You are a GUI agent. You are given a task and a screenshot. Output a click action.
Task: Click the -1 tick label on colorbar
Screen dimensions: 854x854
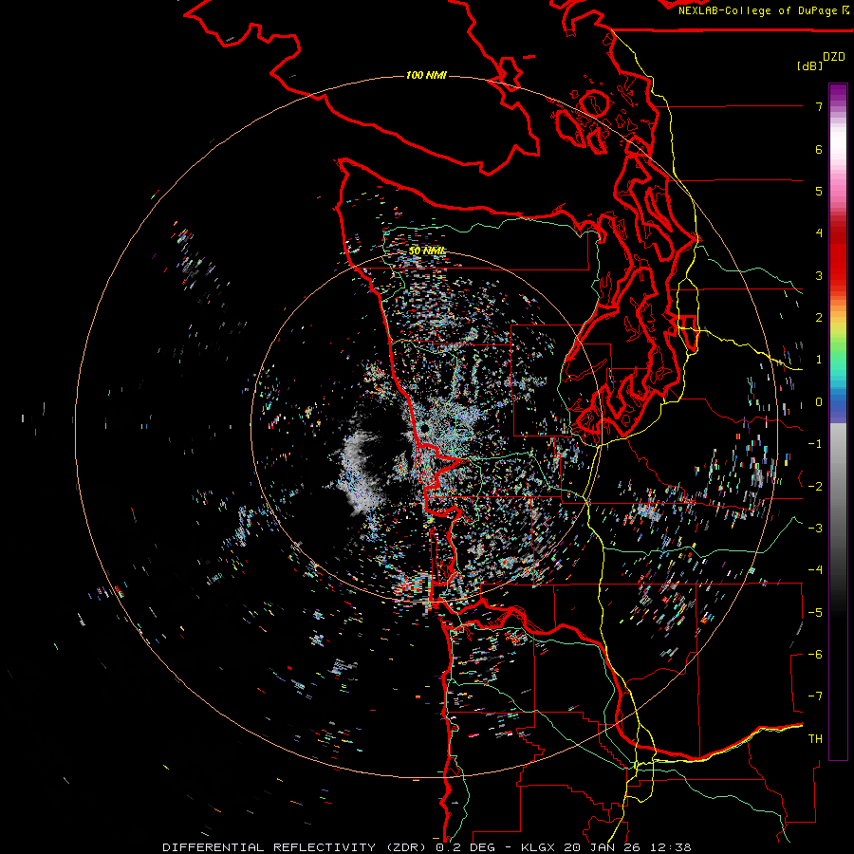[x=815, y=444]
